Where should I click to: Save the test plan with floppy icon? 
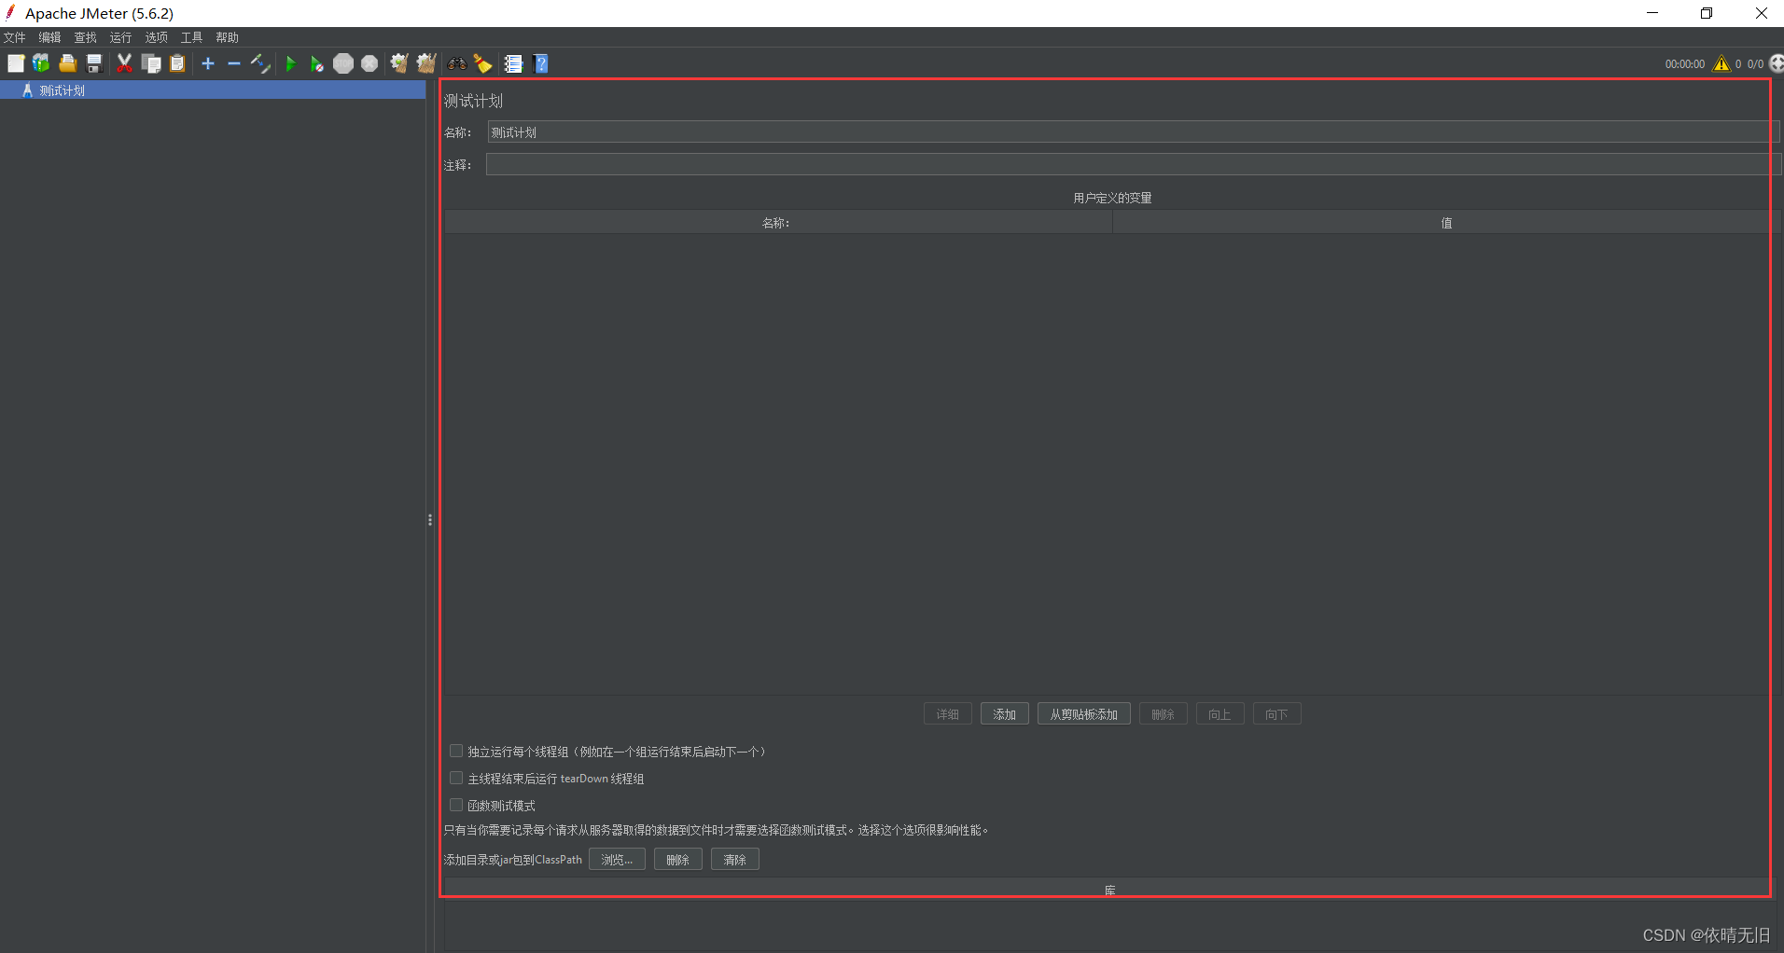(94, 63)
